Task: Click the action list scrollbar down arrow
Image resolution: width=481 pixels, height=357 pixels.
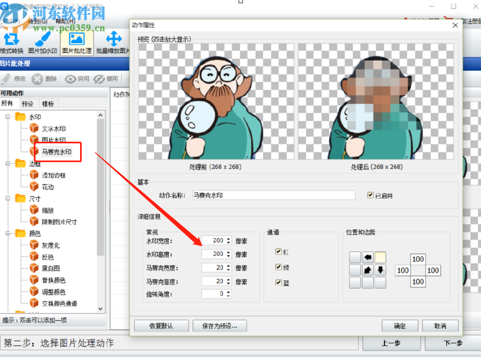Action: (100, 309)
